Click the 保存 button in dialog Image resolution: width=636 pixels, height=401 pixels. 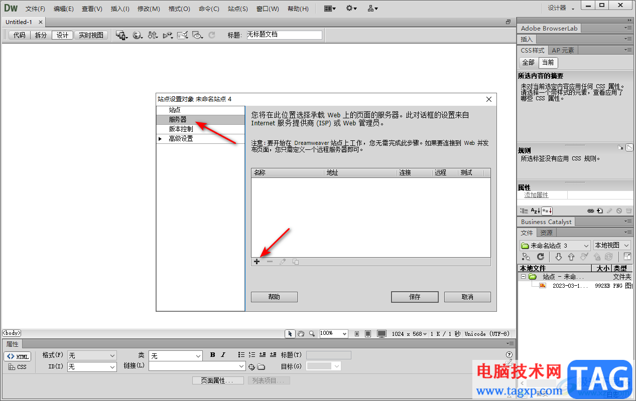tap(415, 297)
